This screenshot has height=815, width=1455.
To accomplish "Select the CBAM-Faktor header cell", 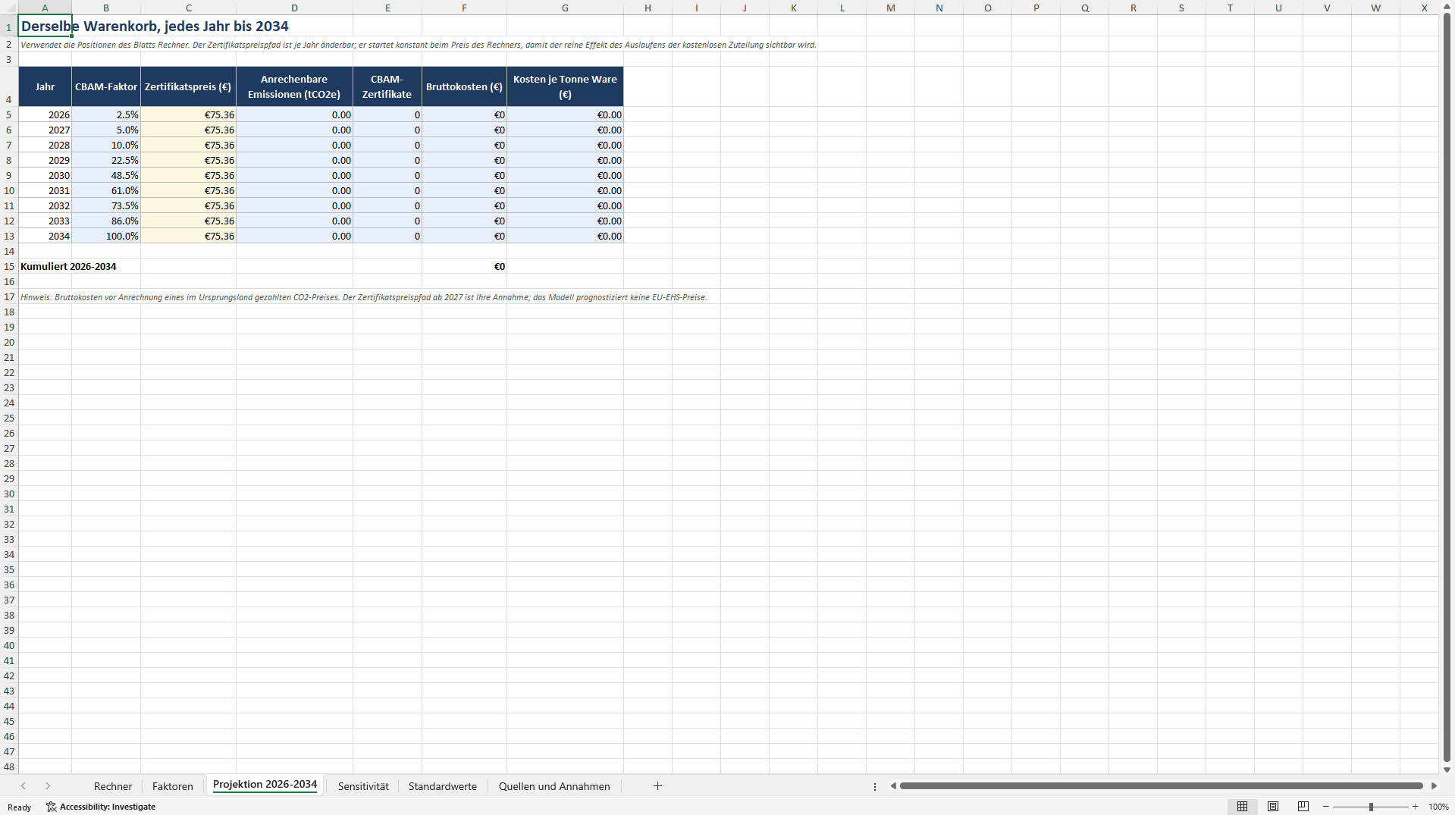I will [x=106, y=86].
